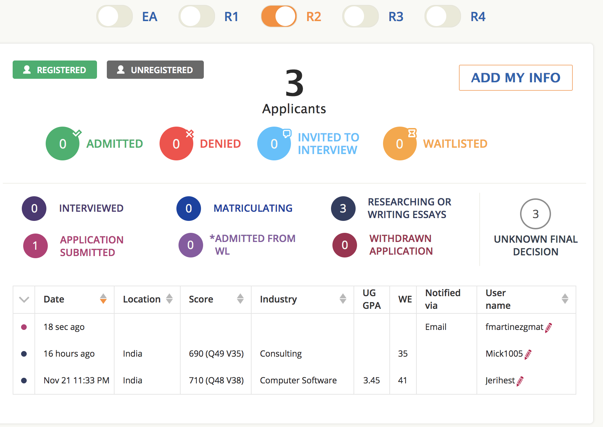
Task: Sort applicants by Score column arrows
Action: pyautogui.click(x=240, y=299)
